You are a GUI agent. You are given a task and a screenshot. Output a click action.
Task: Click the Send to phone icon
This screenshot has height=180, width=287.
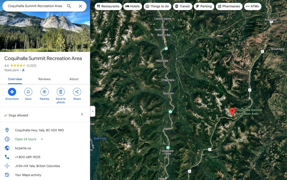click(x=61, y=92)
